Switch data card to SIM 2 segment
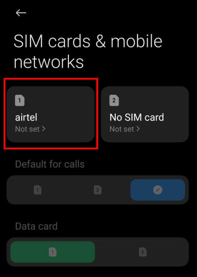Screen dimensions: 197x277 coord(142,252)
